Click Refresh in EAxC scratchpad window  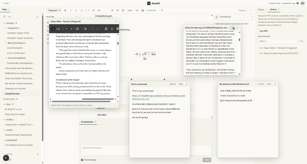point(172,84)
